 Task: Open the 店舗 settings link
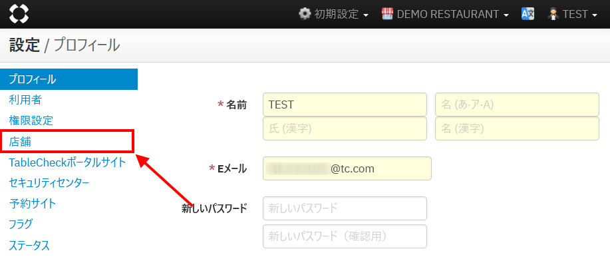point(20,142)
